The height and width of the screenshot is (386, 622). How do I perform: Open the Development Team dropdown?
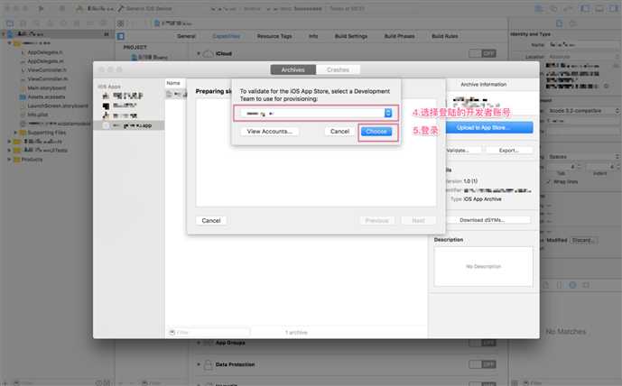tap(316, 114)
